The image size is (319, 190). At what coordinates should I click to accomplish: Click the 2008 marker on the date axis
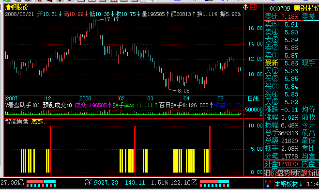(85, 98)
